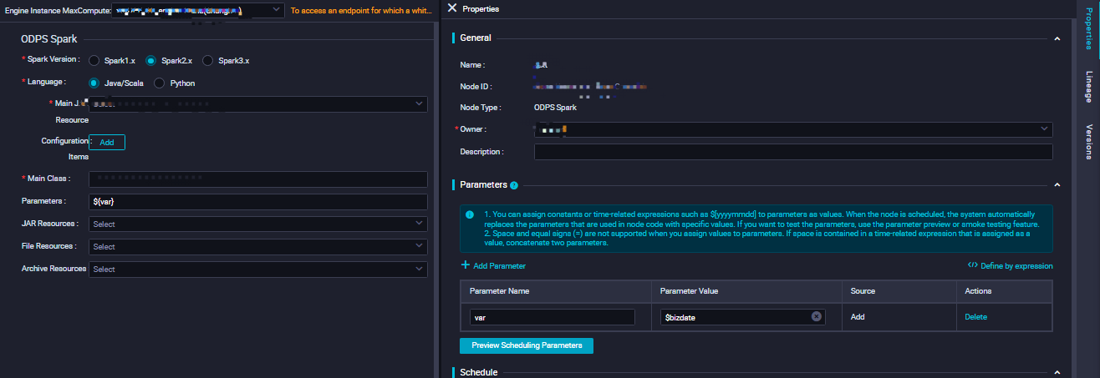
Task: Close the Properties panel with the X icon
Action: (452, 8)
